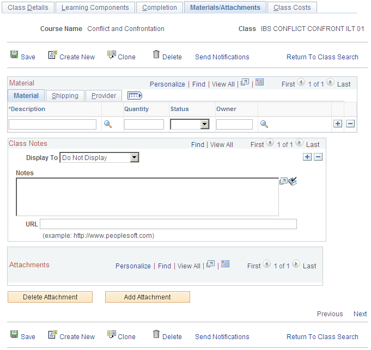Click the Delete Attachment button
Viewport: 371px width, 350px height.
tap(50, 297)
